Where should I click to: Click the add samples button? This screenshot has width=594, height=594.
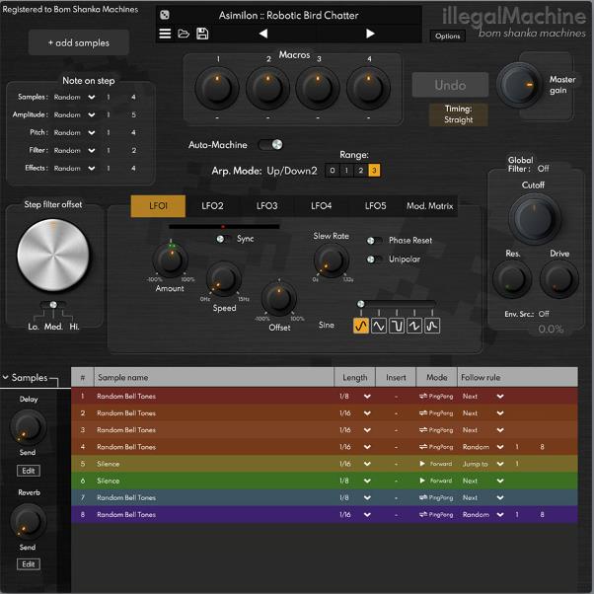pos(77,42)
